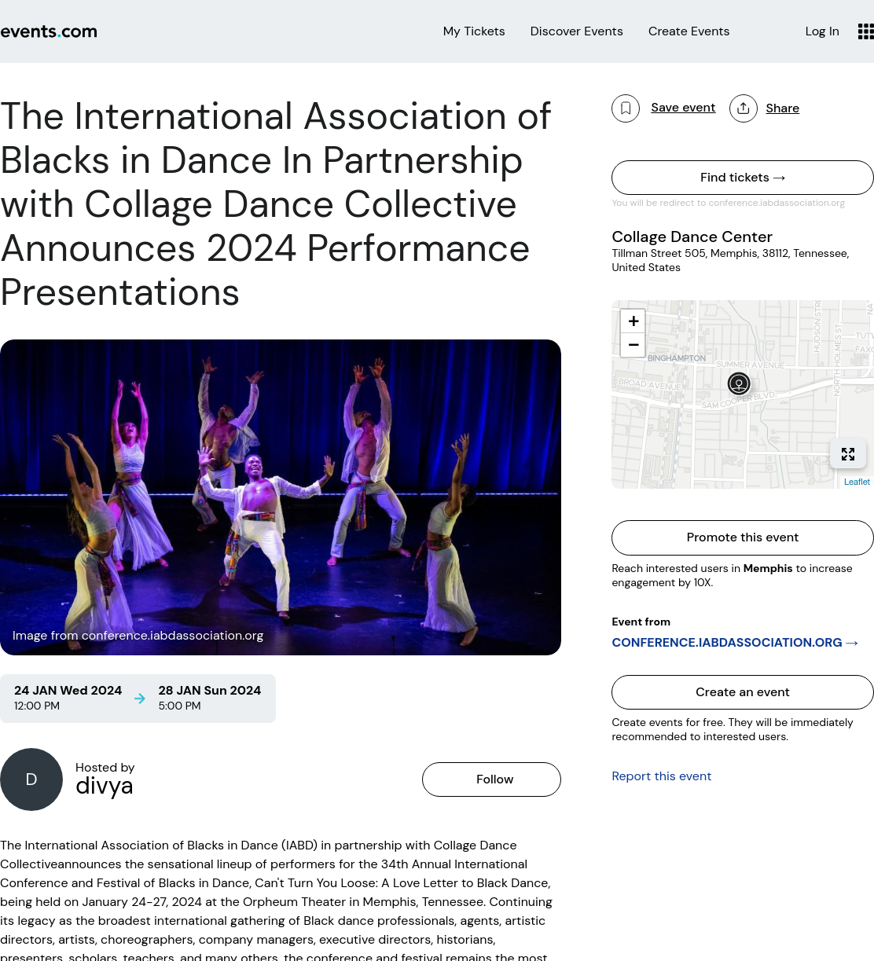874x961 pixels.
Task: Click the dance performance event image
Action: [281, 497]
